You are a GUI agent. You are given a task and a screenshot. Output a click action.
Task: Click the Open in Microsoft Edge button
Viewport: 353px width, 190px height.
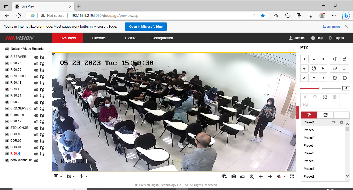point(146,27)
